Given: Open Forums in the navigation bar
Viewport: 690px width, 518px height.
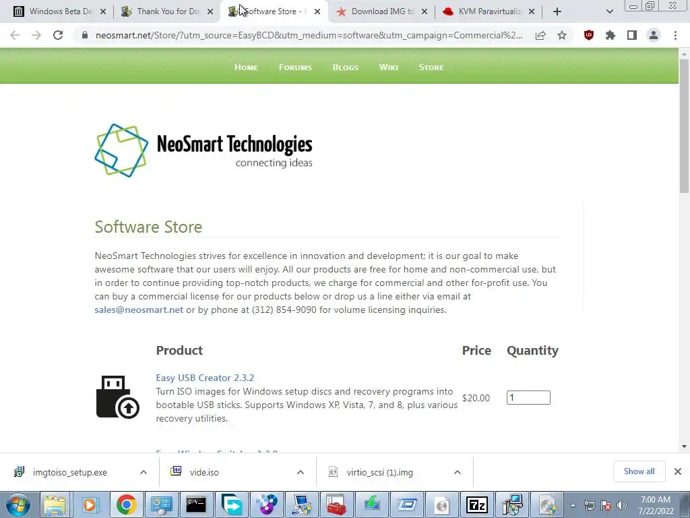Looking at the screenshot, I should click(295, 67).
